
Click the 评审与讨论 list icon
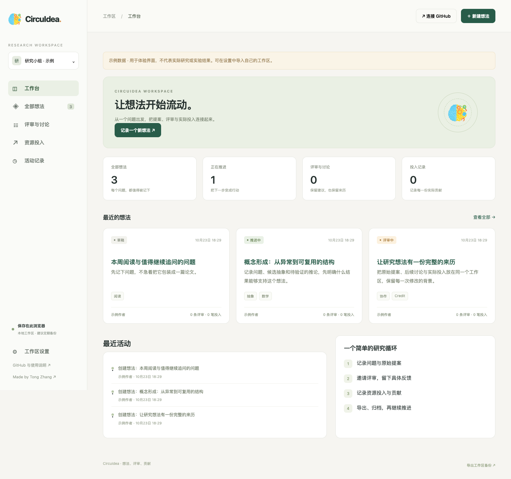coord(16,125)
